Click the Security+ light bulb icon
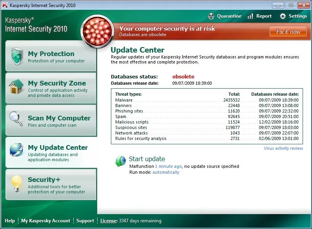Viewport: 312px width, 229px height. point(16,184)
